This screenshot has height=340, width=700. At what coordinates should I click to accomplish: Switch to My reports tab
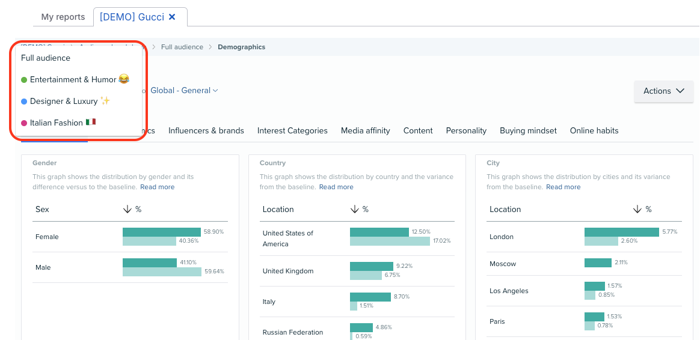point(63,17)
